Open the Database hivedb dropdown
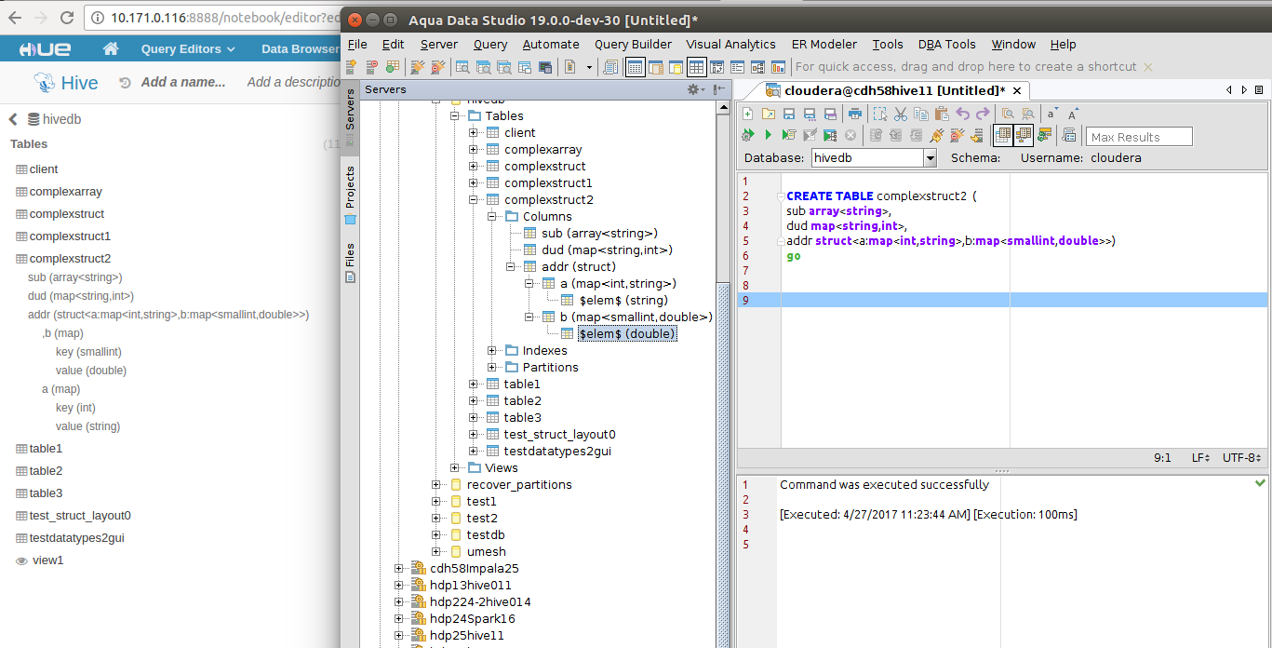 tap(929, 158)
